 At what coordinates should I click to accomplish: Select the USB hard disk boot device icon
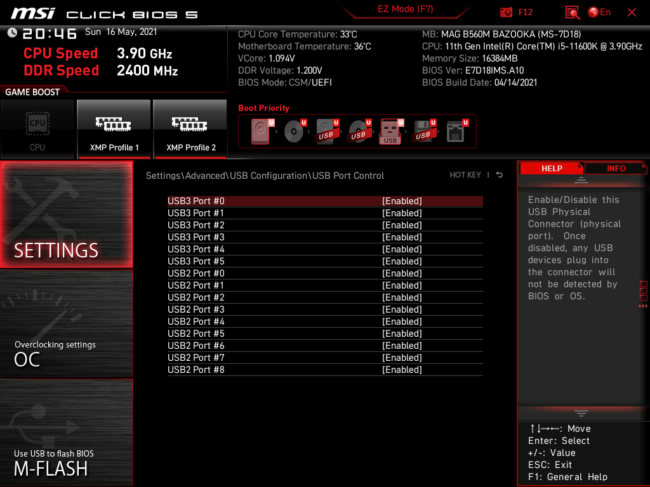327,131
